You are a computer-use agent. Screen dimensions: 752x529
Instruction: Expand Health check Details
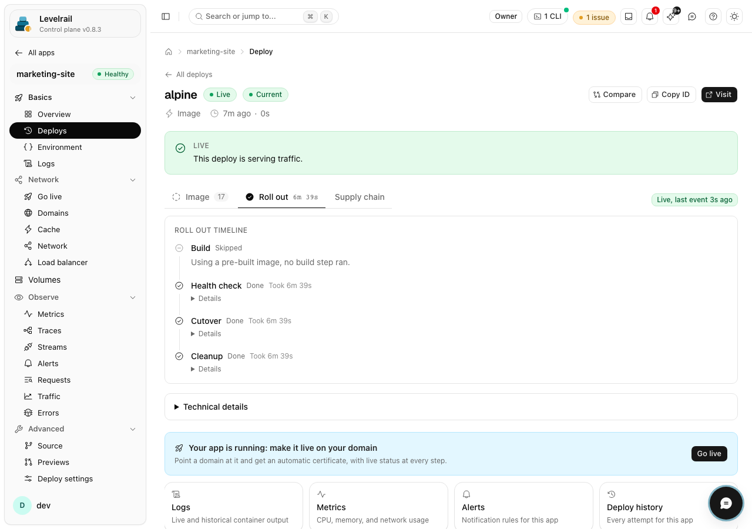tap(206, 299)
